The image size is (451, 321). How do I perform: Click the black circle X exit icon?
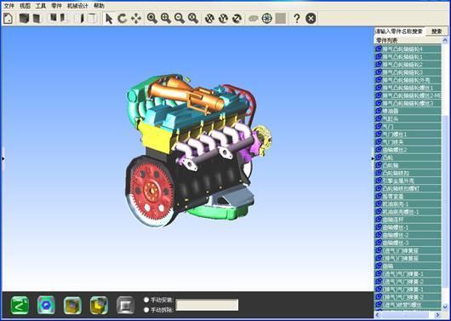[x=311, y=19]
